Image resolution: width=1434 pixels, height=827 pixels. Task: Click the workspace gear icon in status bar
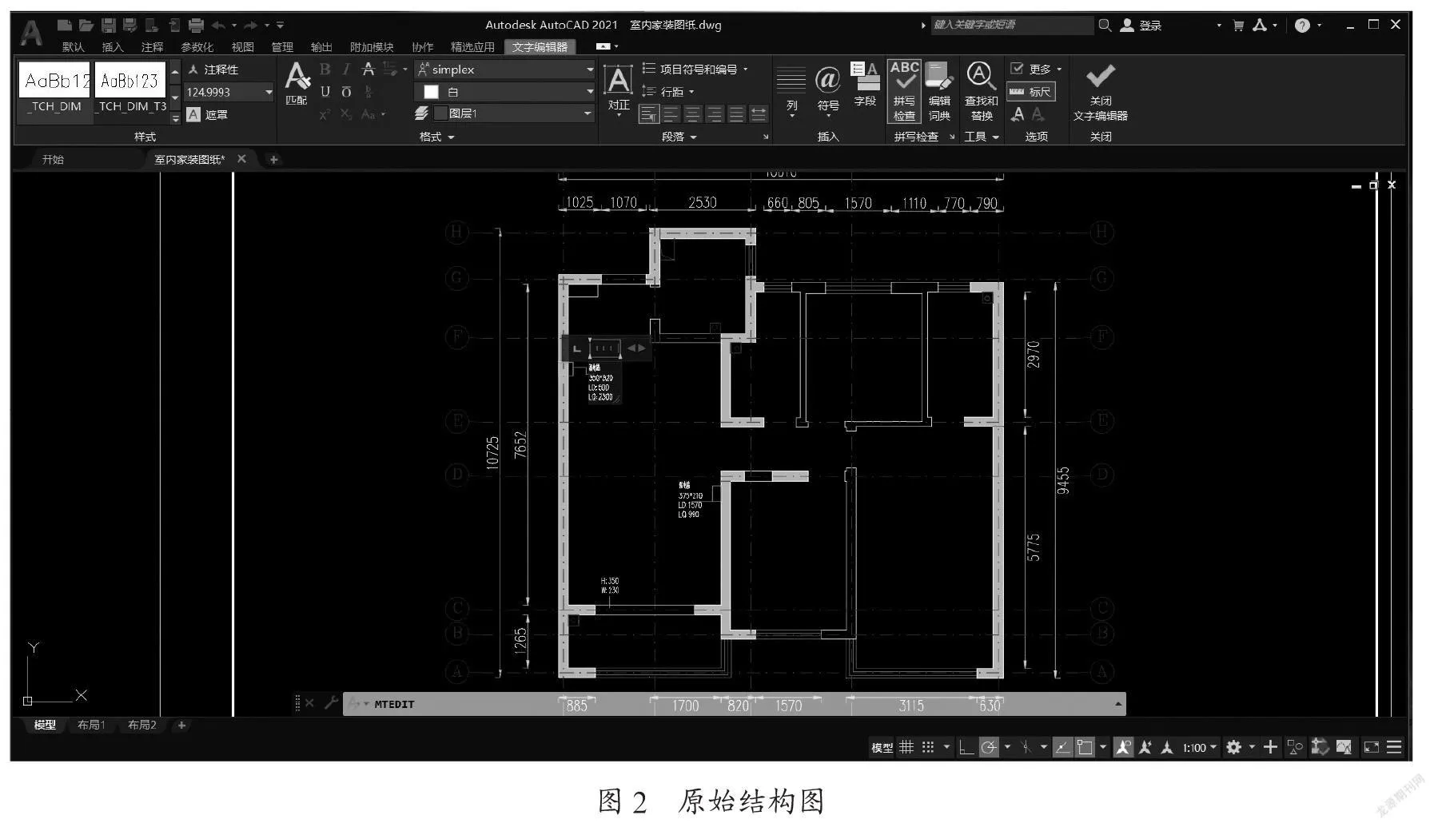pyautogui.click(x=1234, y=747)
